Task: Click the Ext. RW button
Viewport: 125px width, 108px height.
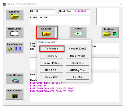Action: [x=78, y=77]
